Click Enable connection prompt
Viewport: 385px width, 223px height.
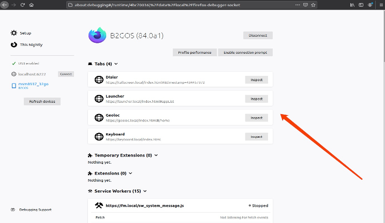coord(245,53)
